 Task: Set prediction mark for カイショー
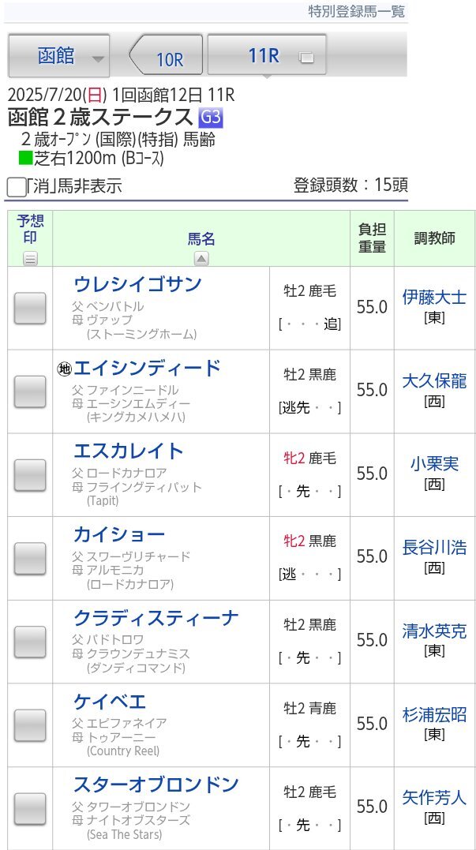click(x=30, y=558)
